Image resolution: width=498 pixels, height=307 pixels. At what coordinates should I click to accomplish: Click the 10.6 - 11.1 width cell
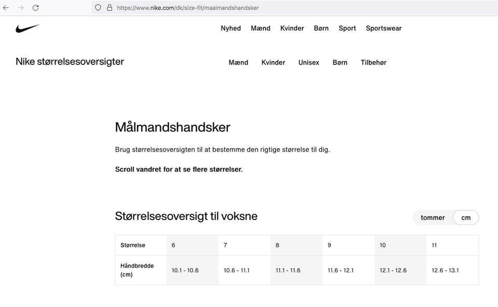[x=244, y=270]
